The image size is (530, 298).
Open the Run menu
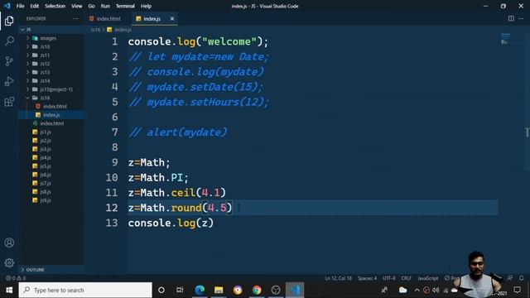coord(105,6)
